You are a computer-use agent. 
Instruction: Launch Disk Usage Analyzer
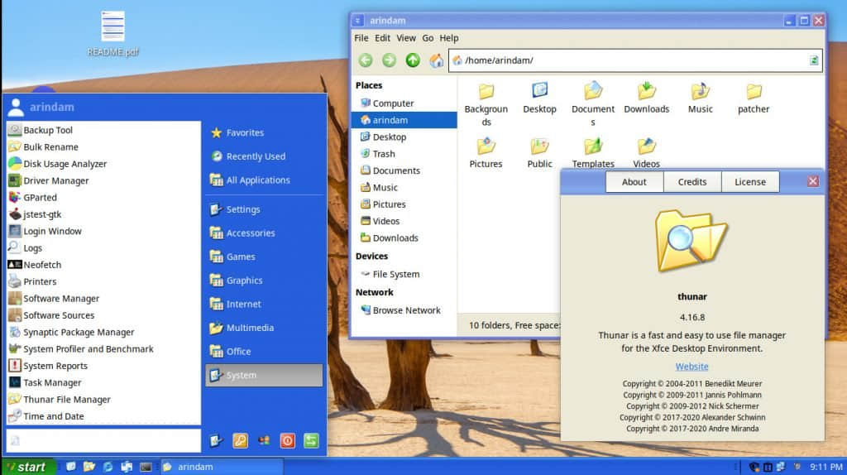click(103, 164)
